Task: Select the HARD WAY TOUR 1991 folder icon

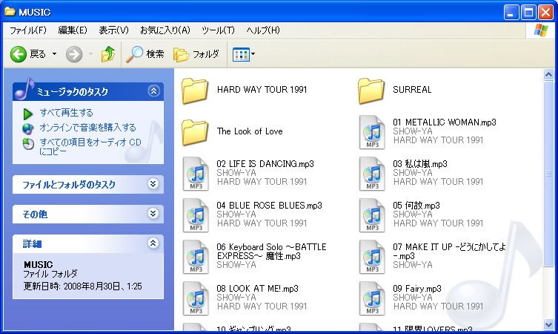Action: click(x=195, y=91)
